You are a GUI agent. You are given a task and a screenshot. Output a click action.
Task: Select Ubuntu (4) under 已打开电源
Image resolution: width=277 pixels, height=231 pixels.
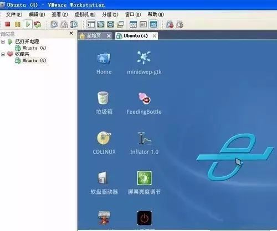[30, 48]
